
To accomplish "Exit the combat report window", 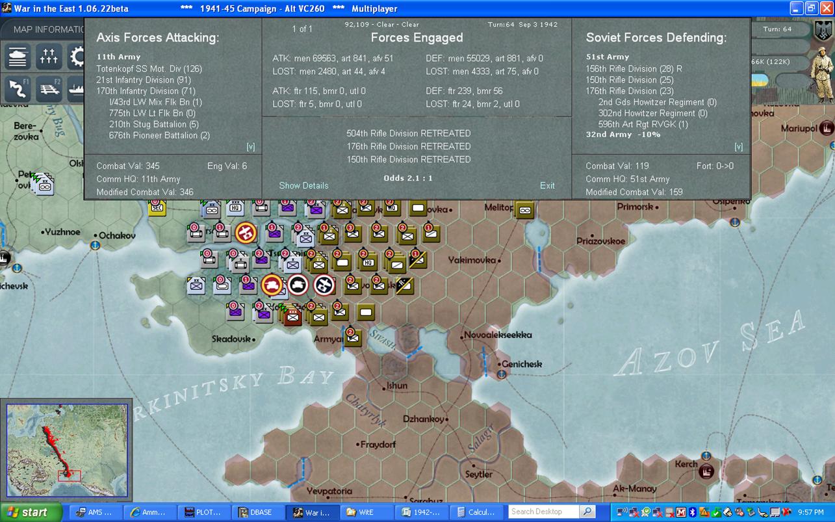I will 547,185.
